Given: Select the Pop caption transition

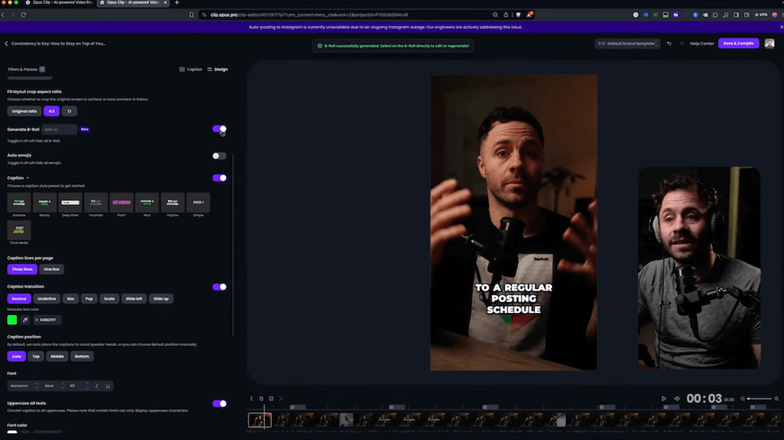Looking at the screenshot, I should [89, 298].
